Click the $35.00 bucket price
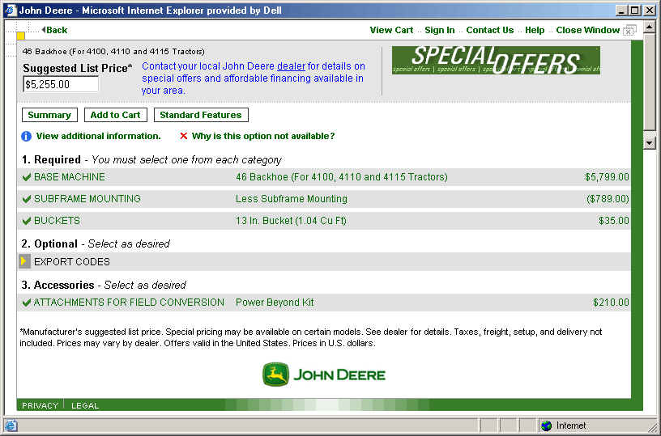The image size is (661, 436). click(614, 221)
